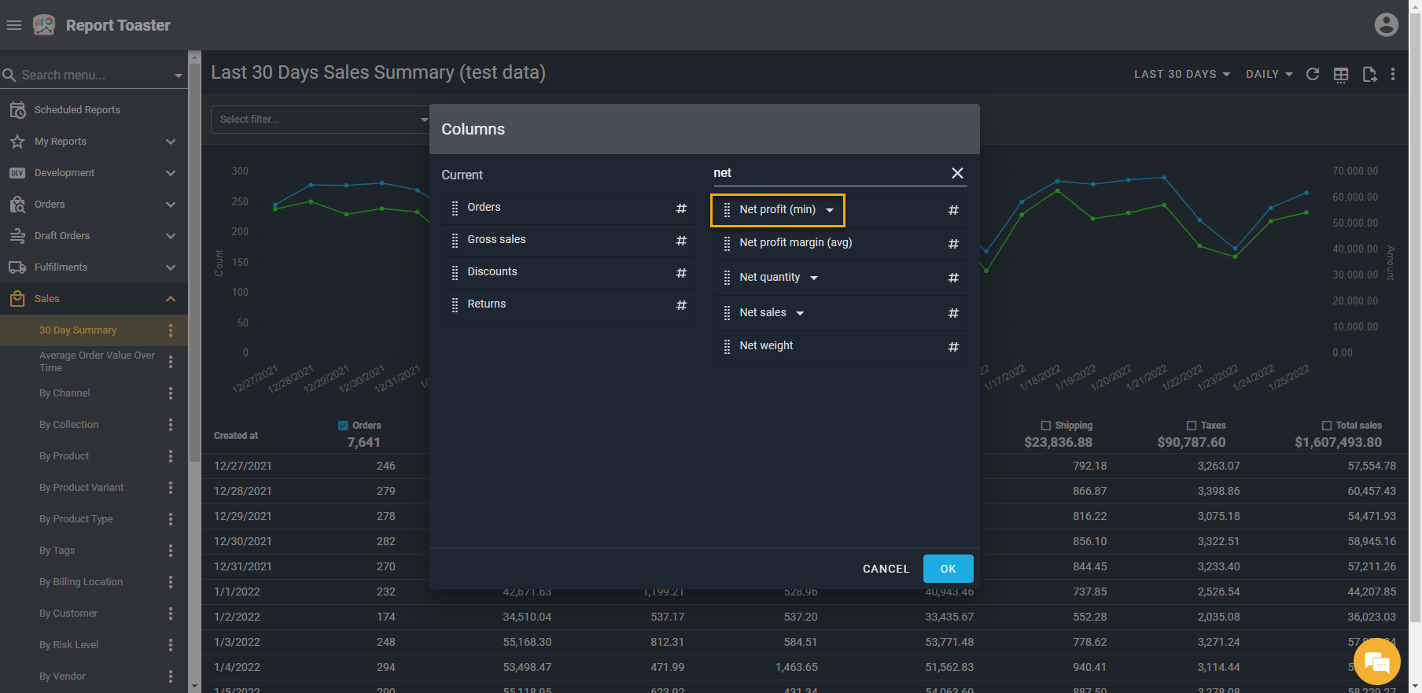Cancel the Columns dialog

coord(886,569)
